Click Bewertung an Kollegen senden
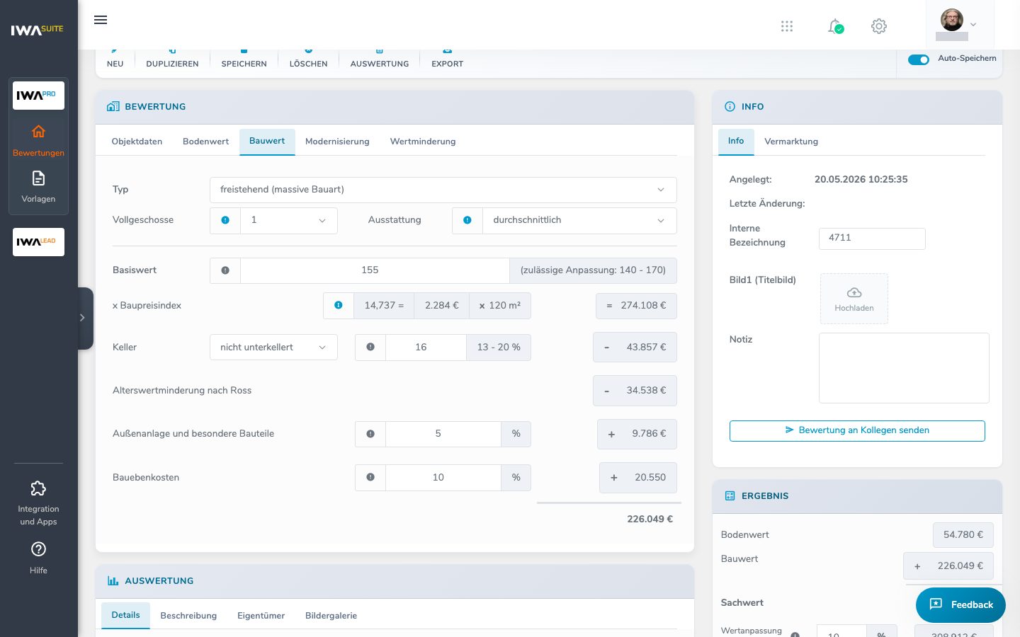 pos(857,430)
